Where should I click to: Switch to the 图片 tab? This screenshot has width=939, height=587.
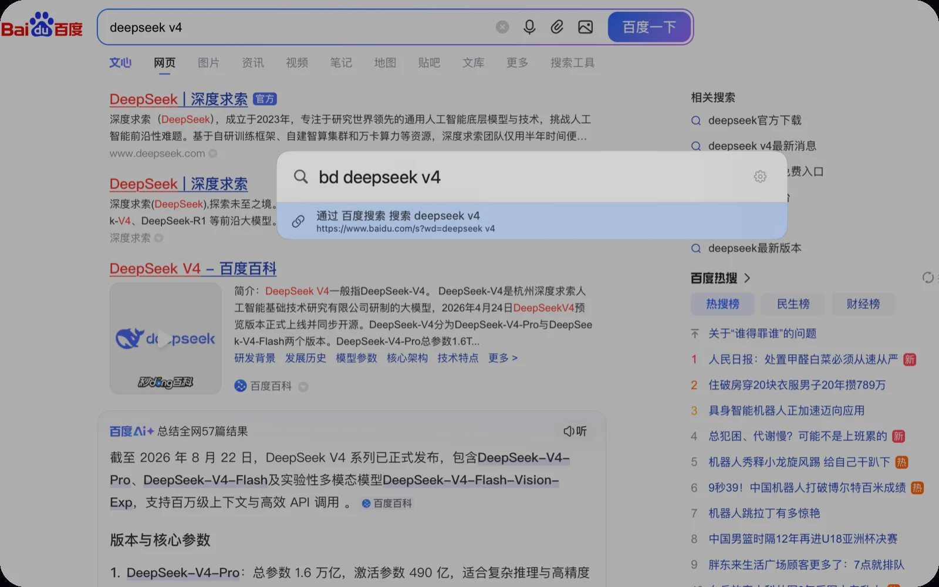coord(208,63)
